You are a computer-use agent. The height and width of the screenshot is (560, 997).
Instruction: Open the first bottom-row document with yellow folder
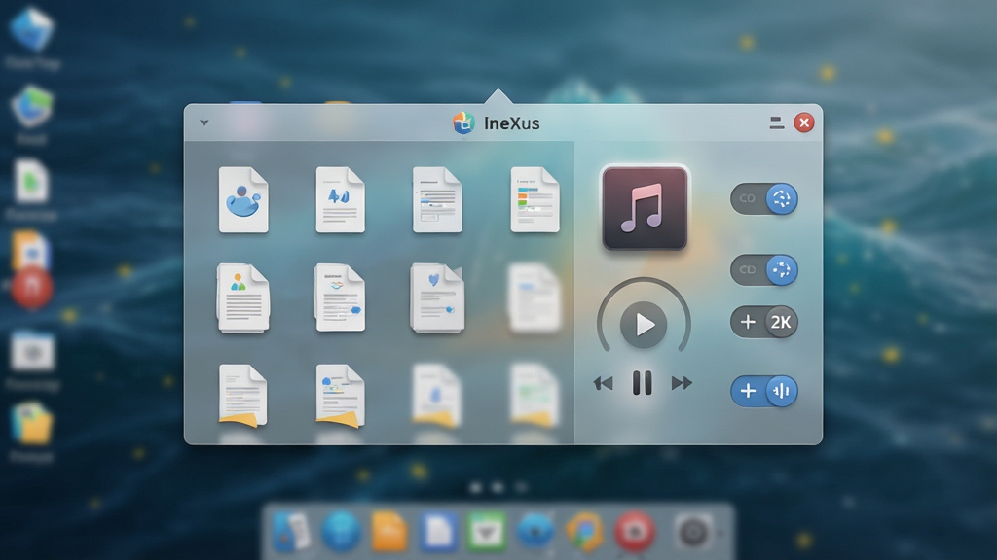[x=242, y=396]
